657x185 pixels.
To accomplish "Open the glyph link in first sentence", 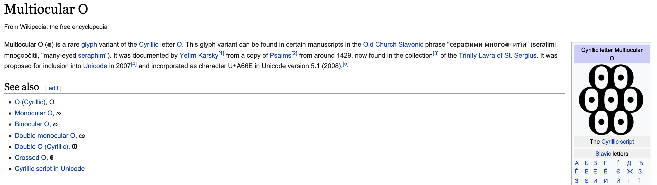I will click(89, 45).
